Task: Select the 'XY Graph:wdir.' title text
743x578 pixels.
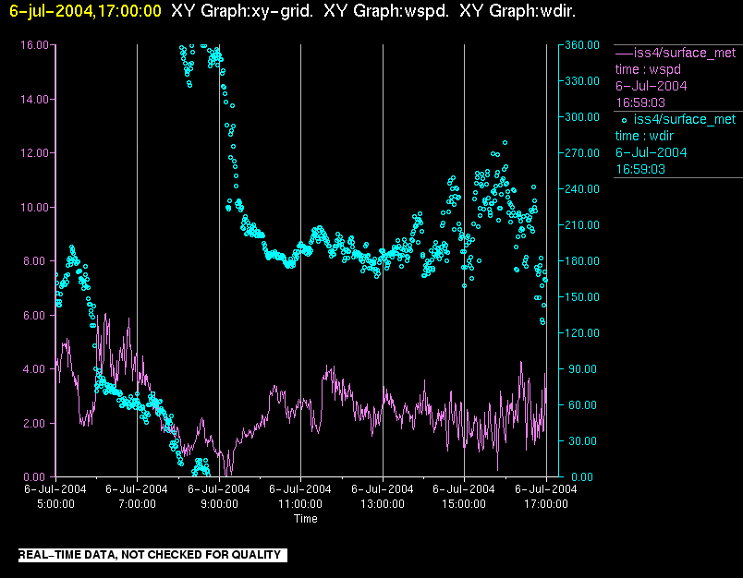Action: coord(518,11)
